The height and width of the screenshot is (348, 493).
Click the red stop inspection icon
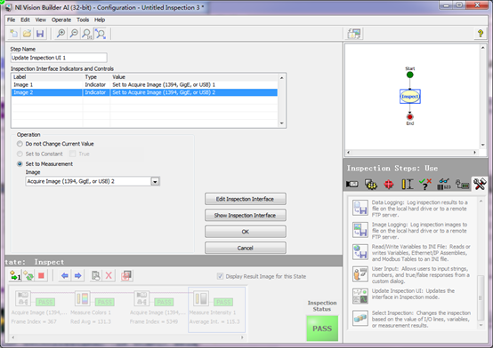click(x=41, y=276)
